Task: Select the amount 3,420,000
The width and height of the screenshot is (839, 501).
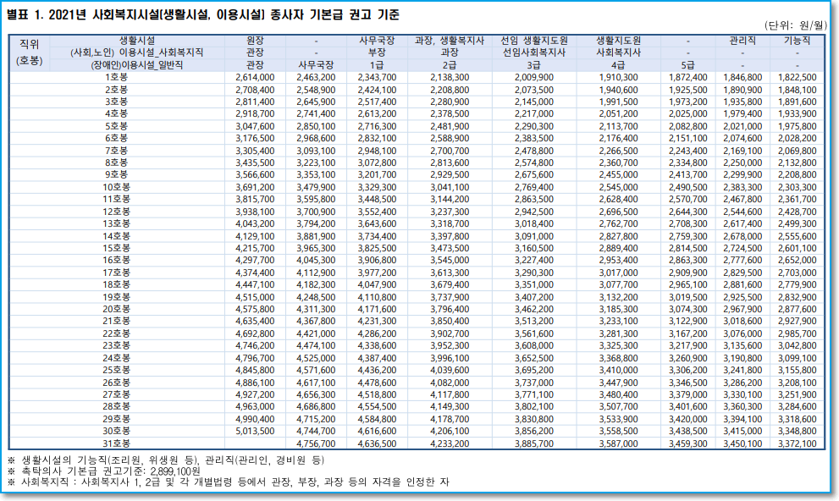Action: point(687,419)
